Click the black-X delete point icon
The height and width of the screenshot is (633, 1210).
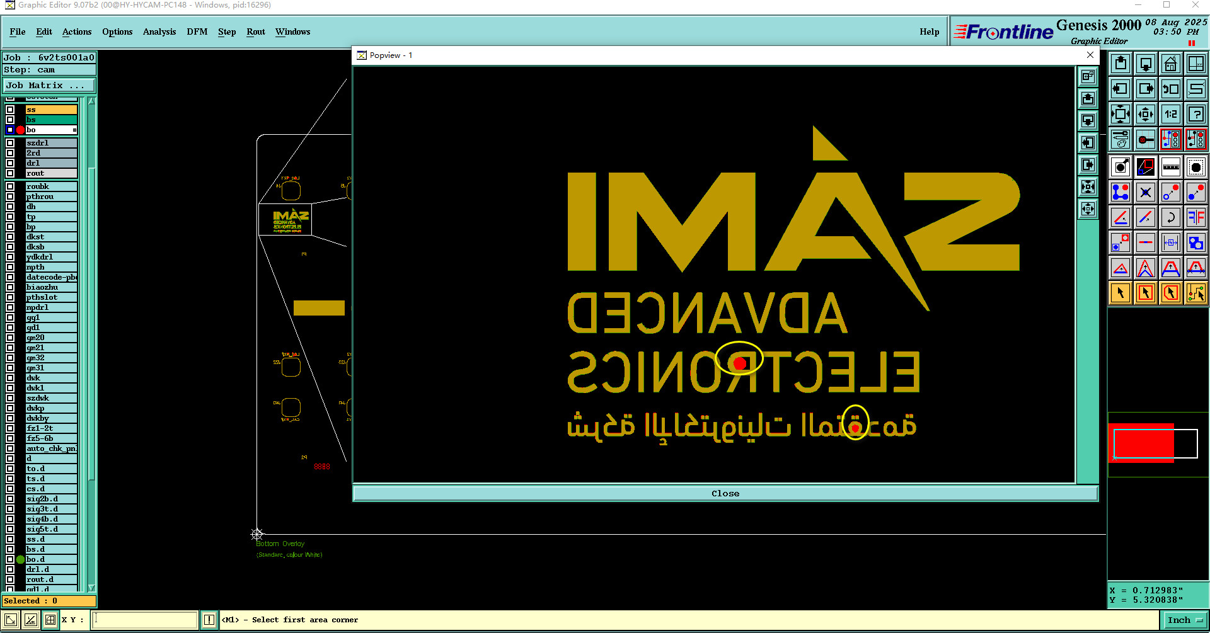1146,192
